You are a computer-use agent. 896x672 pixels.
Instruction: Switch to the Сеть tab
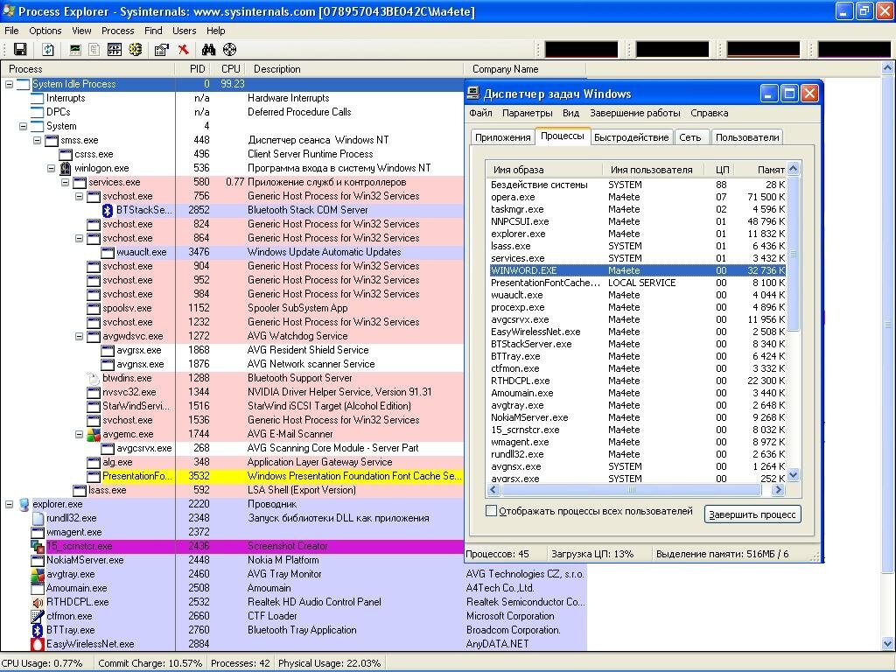click(690, 137)
